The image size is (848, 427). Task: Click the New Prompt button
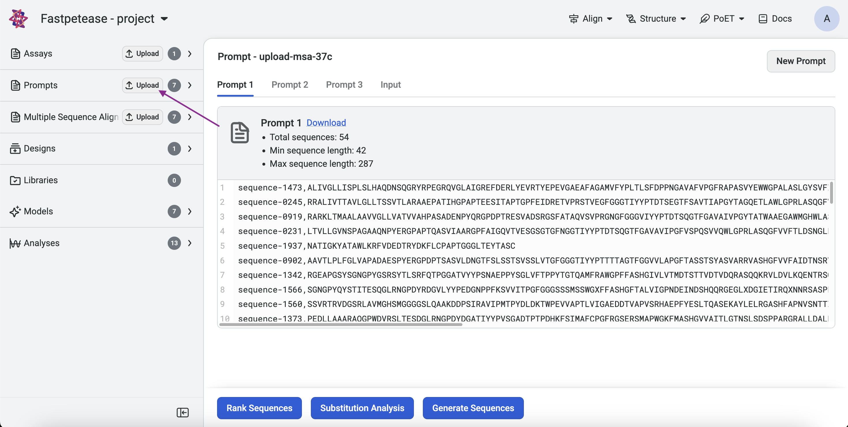pos(801,61)
